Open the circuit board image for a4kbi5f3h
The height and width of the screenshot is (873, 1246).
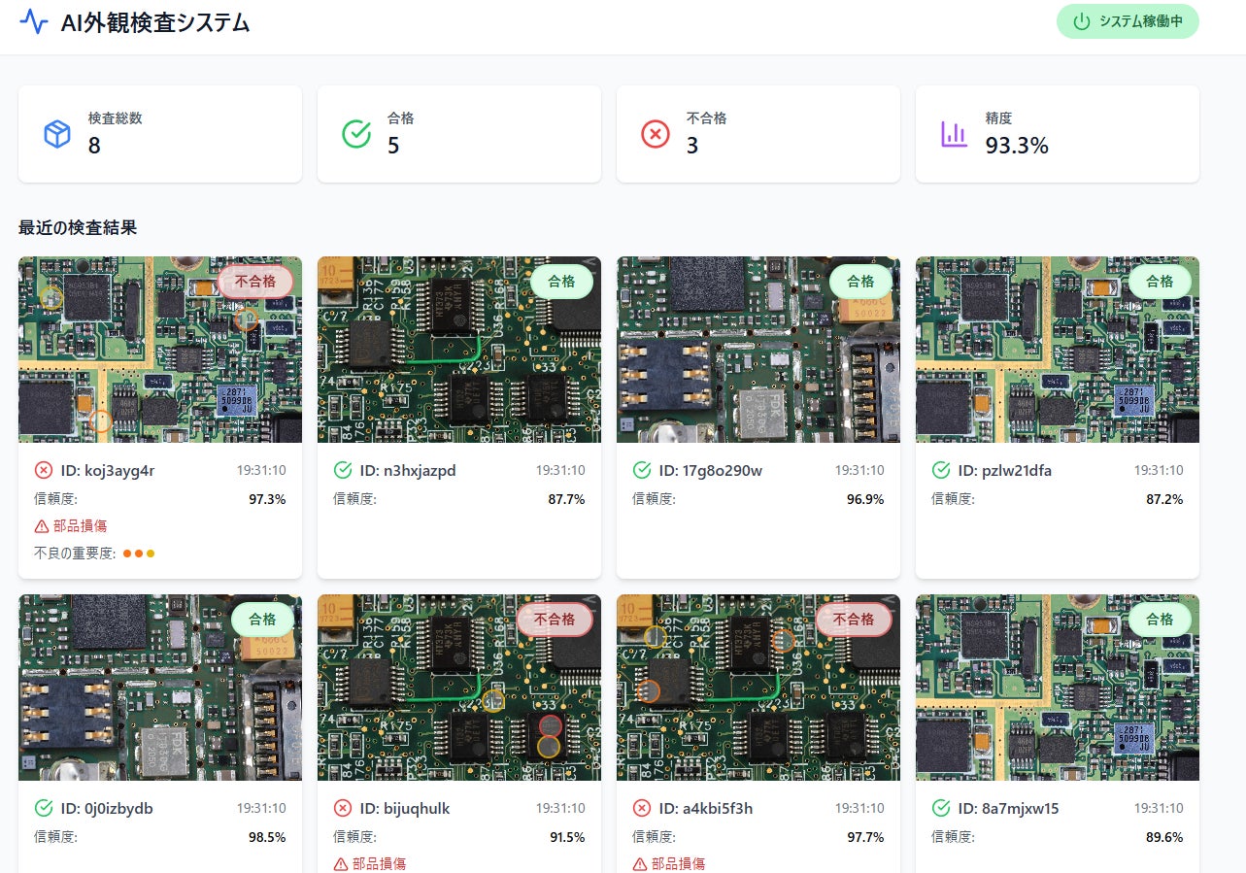point(758,688)
